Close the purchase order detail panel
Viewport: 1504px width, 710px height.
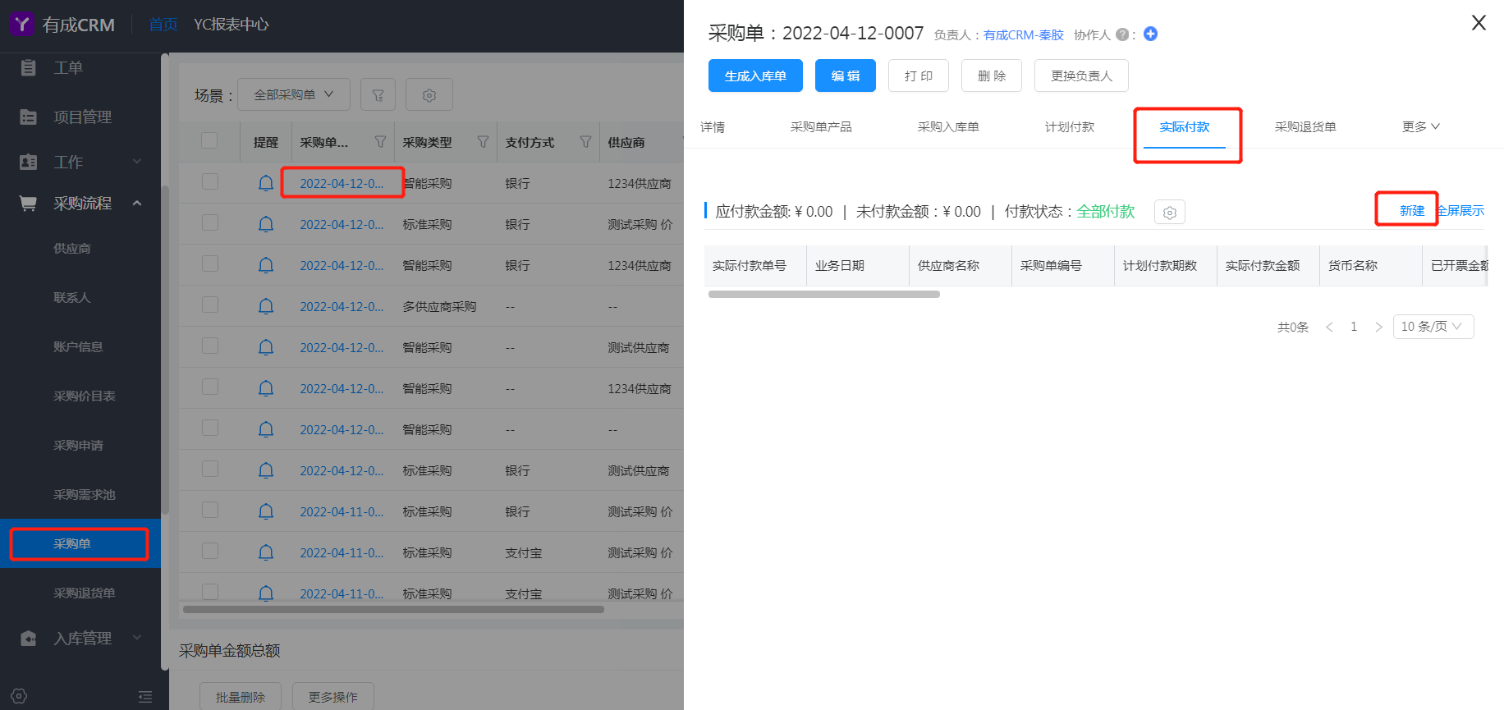[x=1479, y=23]
